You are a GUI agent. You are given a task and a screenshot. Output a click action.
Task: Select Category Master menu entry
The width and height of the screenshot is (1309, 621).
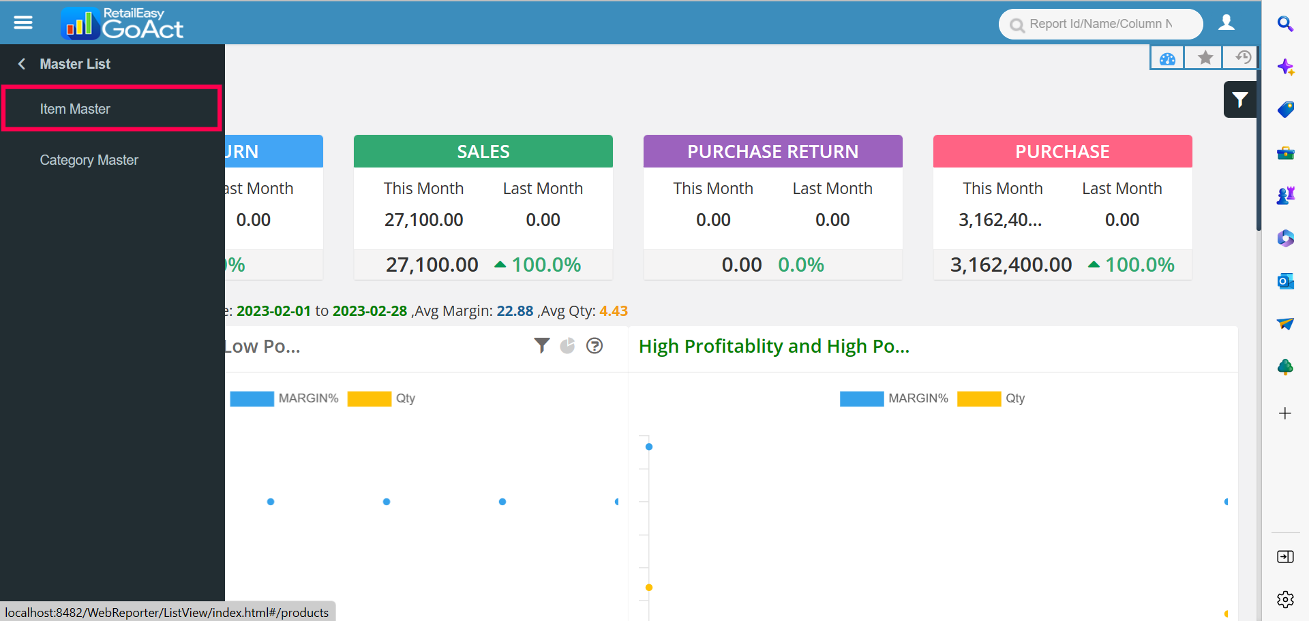[89, 160]
